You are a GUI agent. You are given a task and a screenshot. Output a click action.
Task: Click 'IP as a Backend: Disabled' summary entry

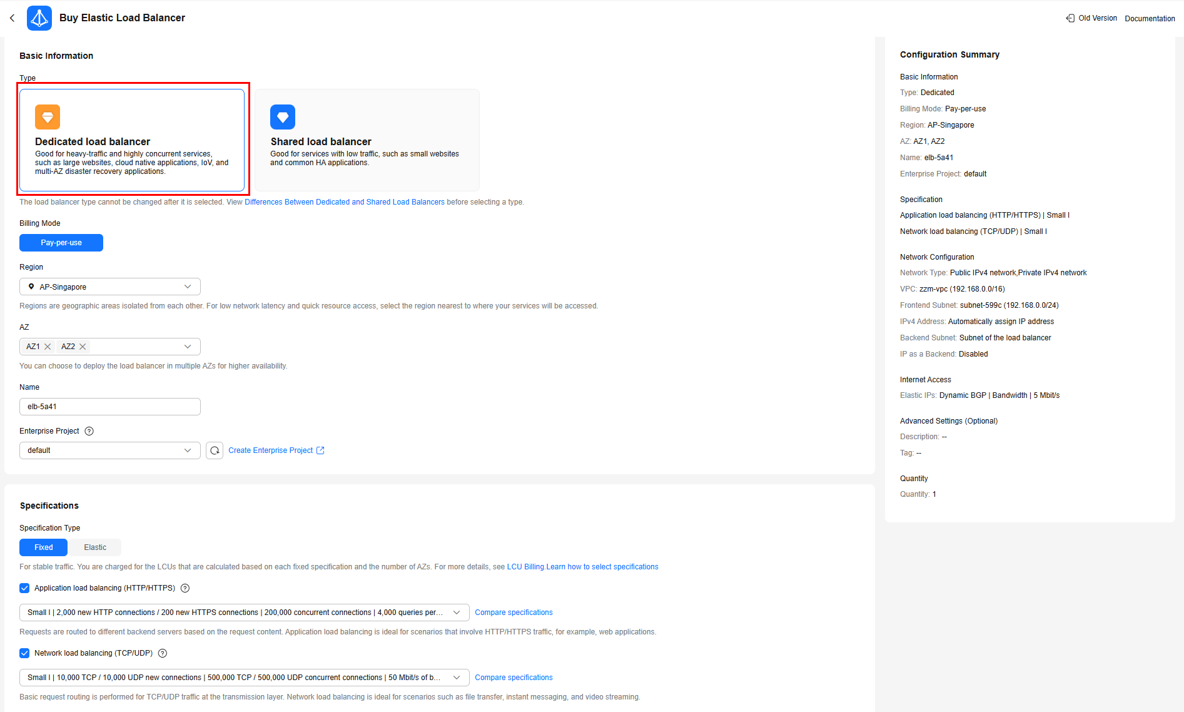click(x=944, y=354)
